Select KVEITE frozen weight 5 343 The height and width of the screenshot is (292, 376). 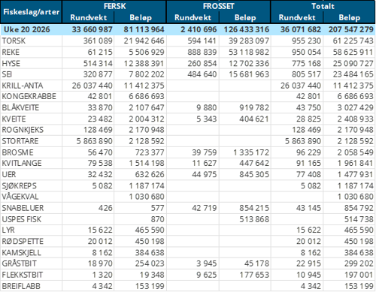[x=206, y=119]
